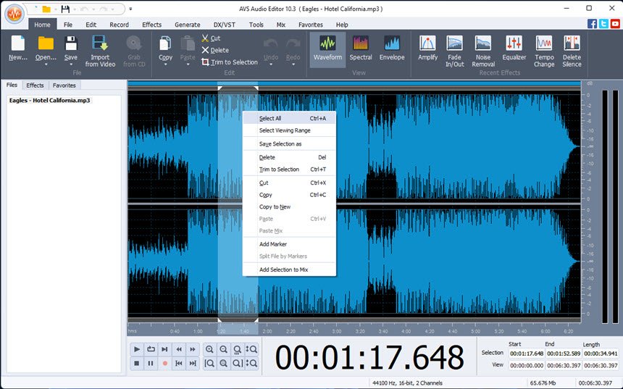This screenshot has width=623, height=389.
Task: Start playback with the Play button
Action: click(x=137, y=349)
